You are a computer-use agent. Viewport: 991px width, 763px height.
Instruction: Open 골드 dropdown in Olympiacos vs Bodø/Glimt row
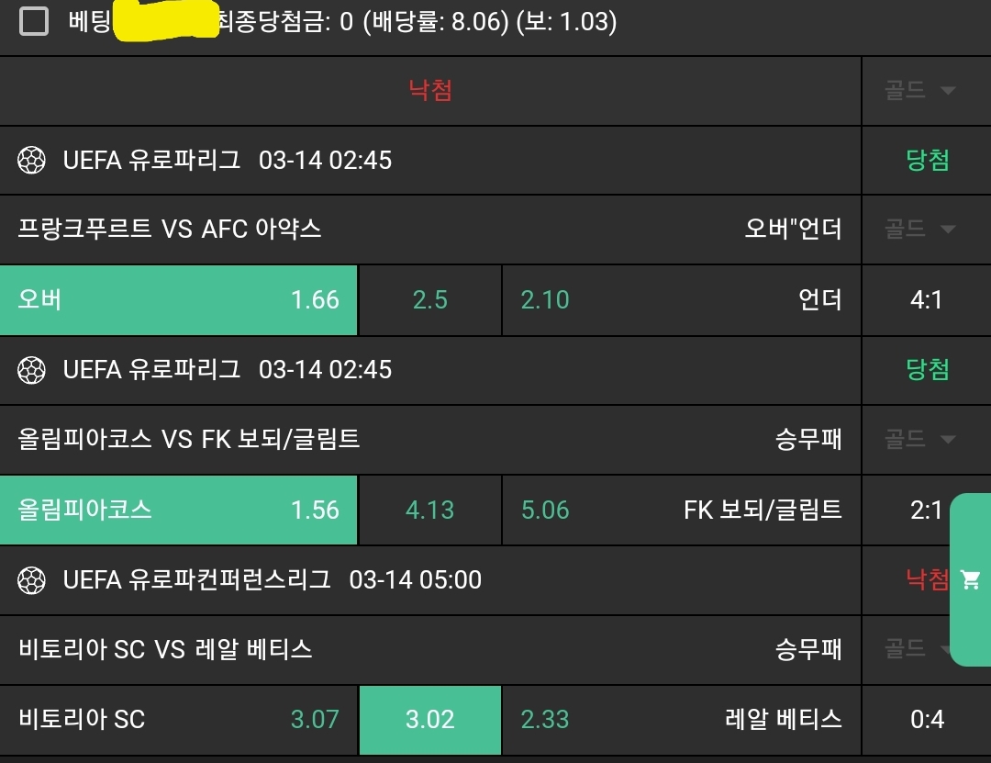pos(920,439)
